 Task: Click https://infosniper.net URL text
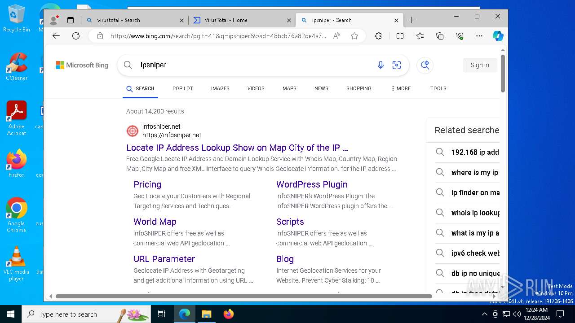(172, 135)
